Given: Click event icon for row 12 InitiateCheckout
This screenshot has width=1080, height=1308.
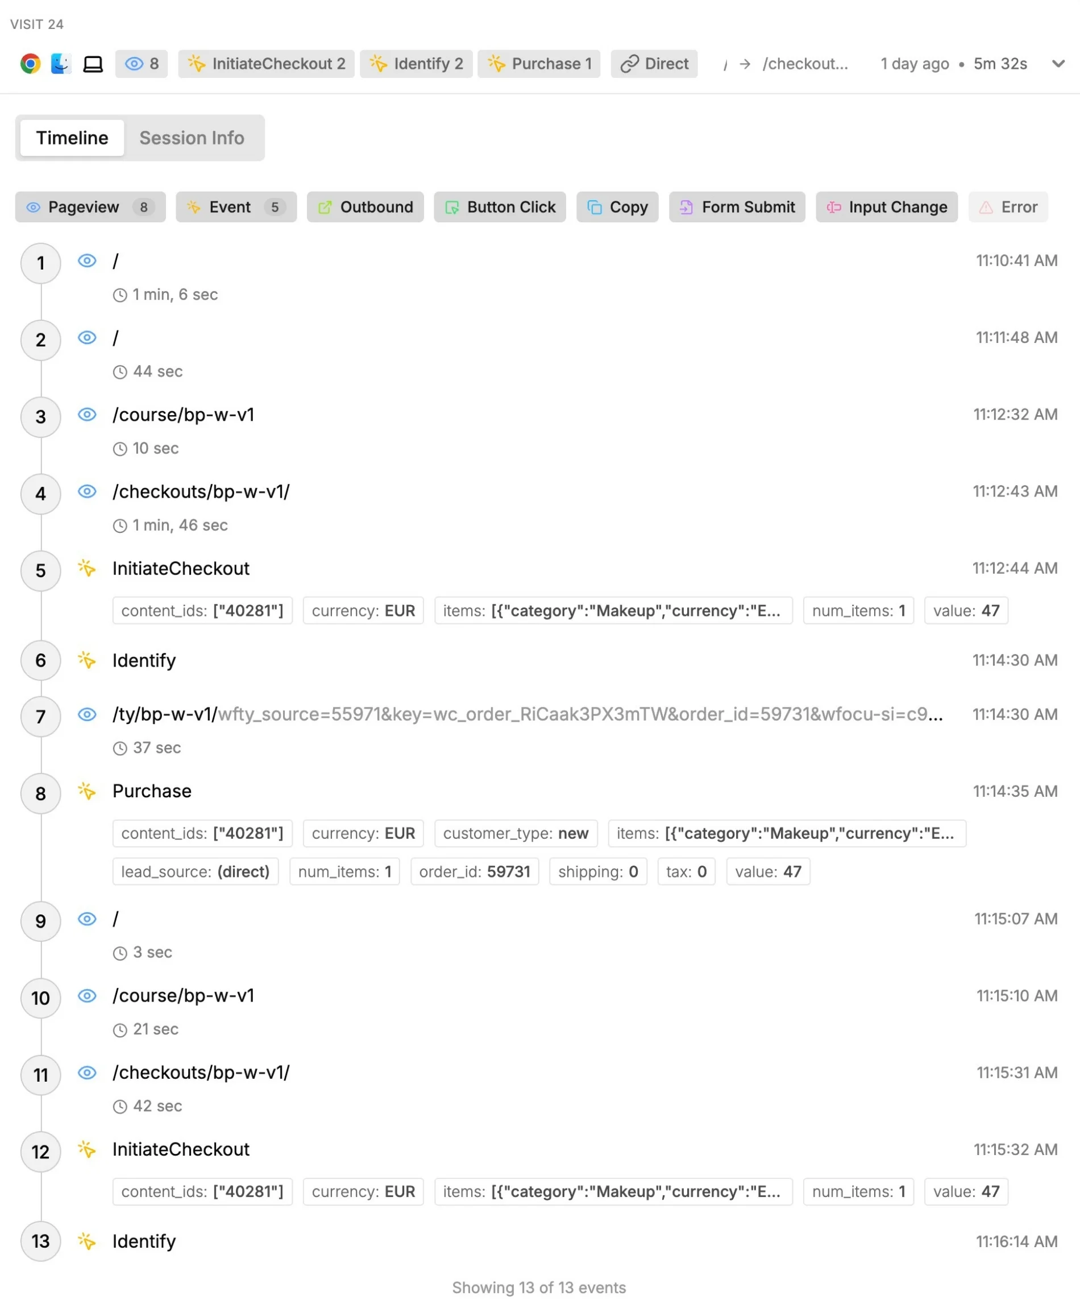Looking at the screenshot, I should tap(87, 1149).
